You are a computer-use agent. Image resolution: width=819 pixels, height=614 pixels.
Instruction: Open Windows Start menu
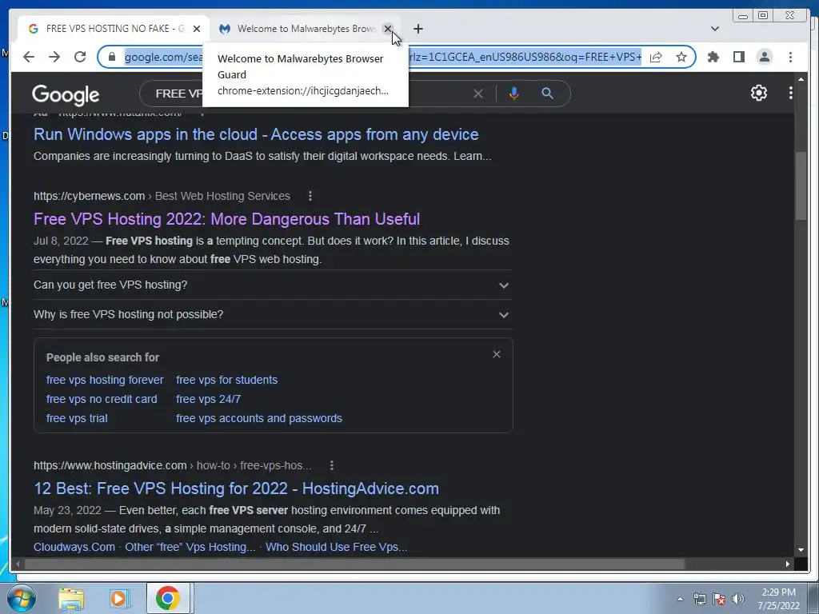point(22,598)
